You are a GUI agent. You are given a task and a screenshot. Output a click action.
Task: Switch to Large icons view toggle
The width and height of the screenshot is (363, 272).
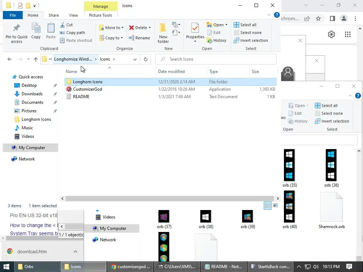pos(275,205)
